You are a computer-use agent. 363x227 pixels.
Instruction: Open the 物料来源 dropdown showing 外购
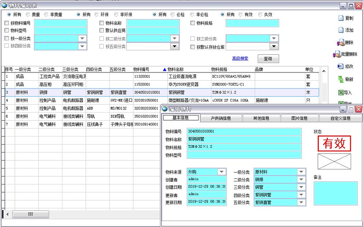click(222, 172)
